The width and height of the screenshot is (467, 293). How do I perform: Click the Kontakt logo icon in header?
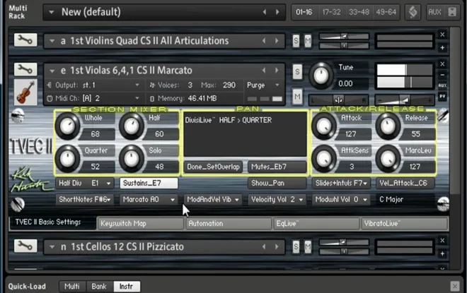[x=413, y=12]
